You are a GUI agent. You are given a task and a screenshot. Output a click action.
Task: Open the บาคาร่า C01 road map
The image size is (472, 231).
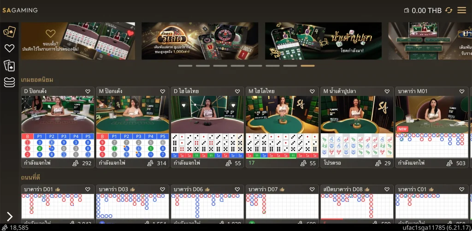(x=431, y=206)
